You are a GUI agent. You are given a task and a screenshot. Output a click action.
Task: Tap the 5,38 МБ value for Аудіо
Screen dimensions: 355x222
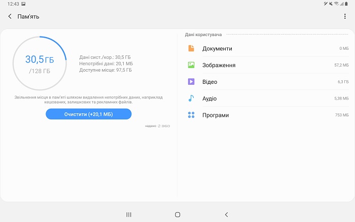coord(341,99)
